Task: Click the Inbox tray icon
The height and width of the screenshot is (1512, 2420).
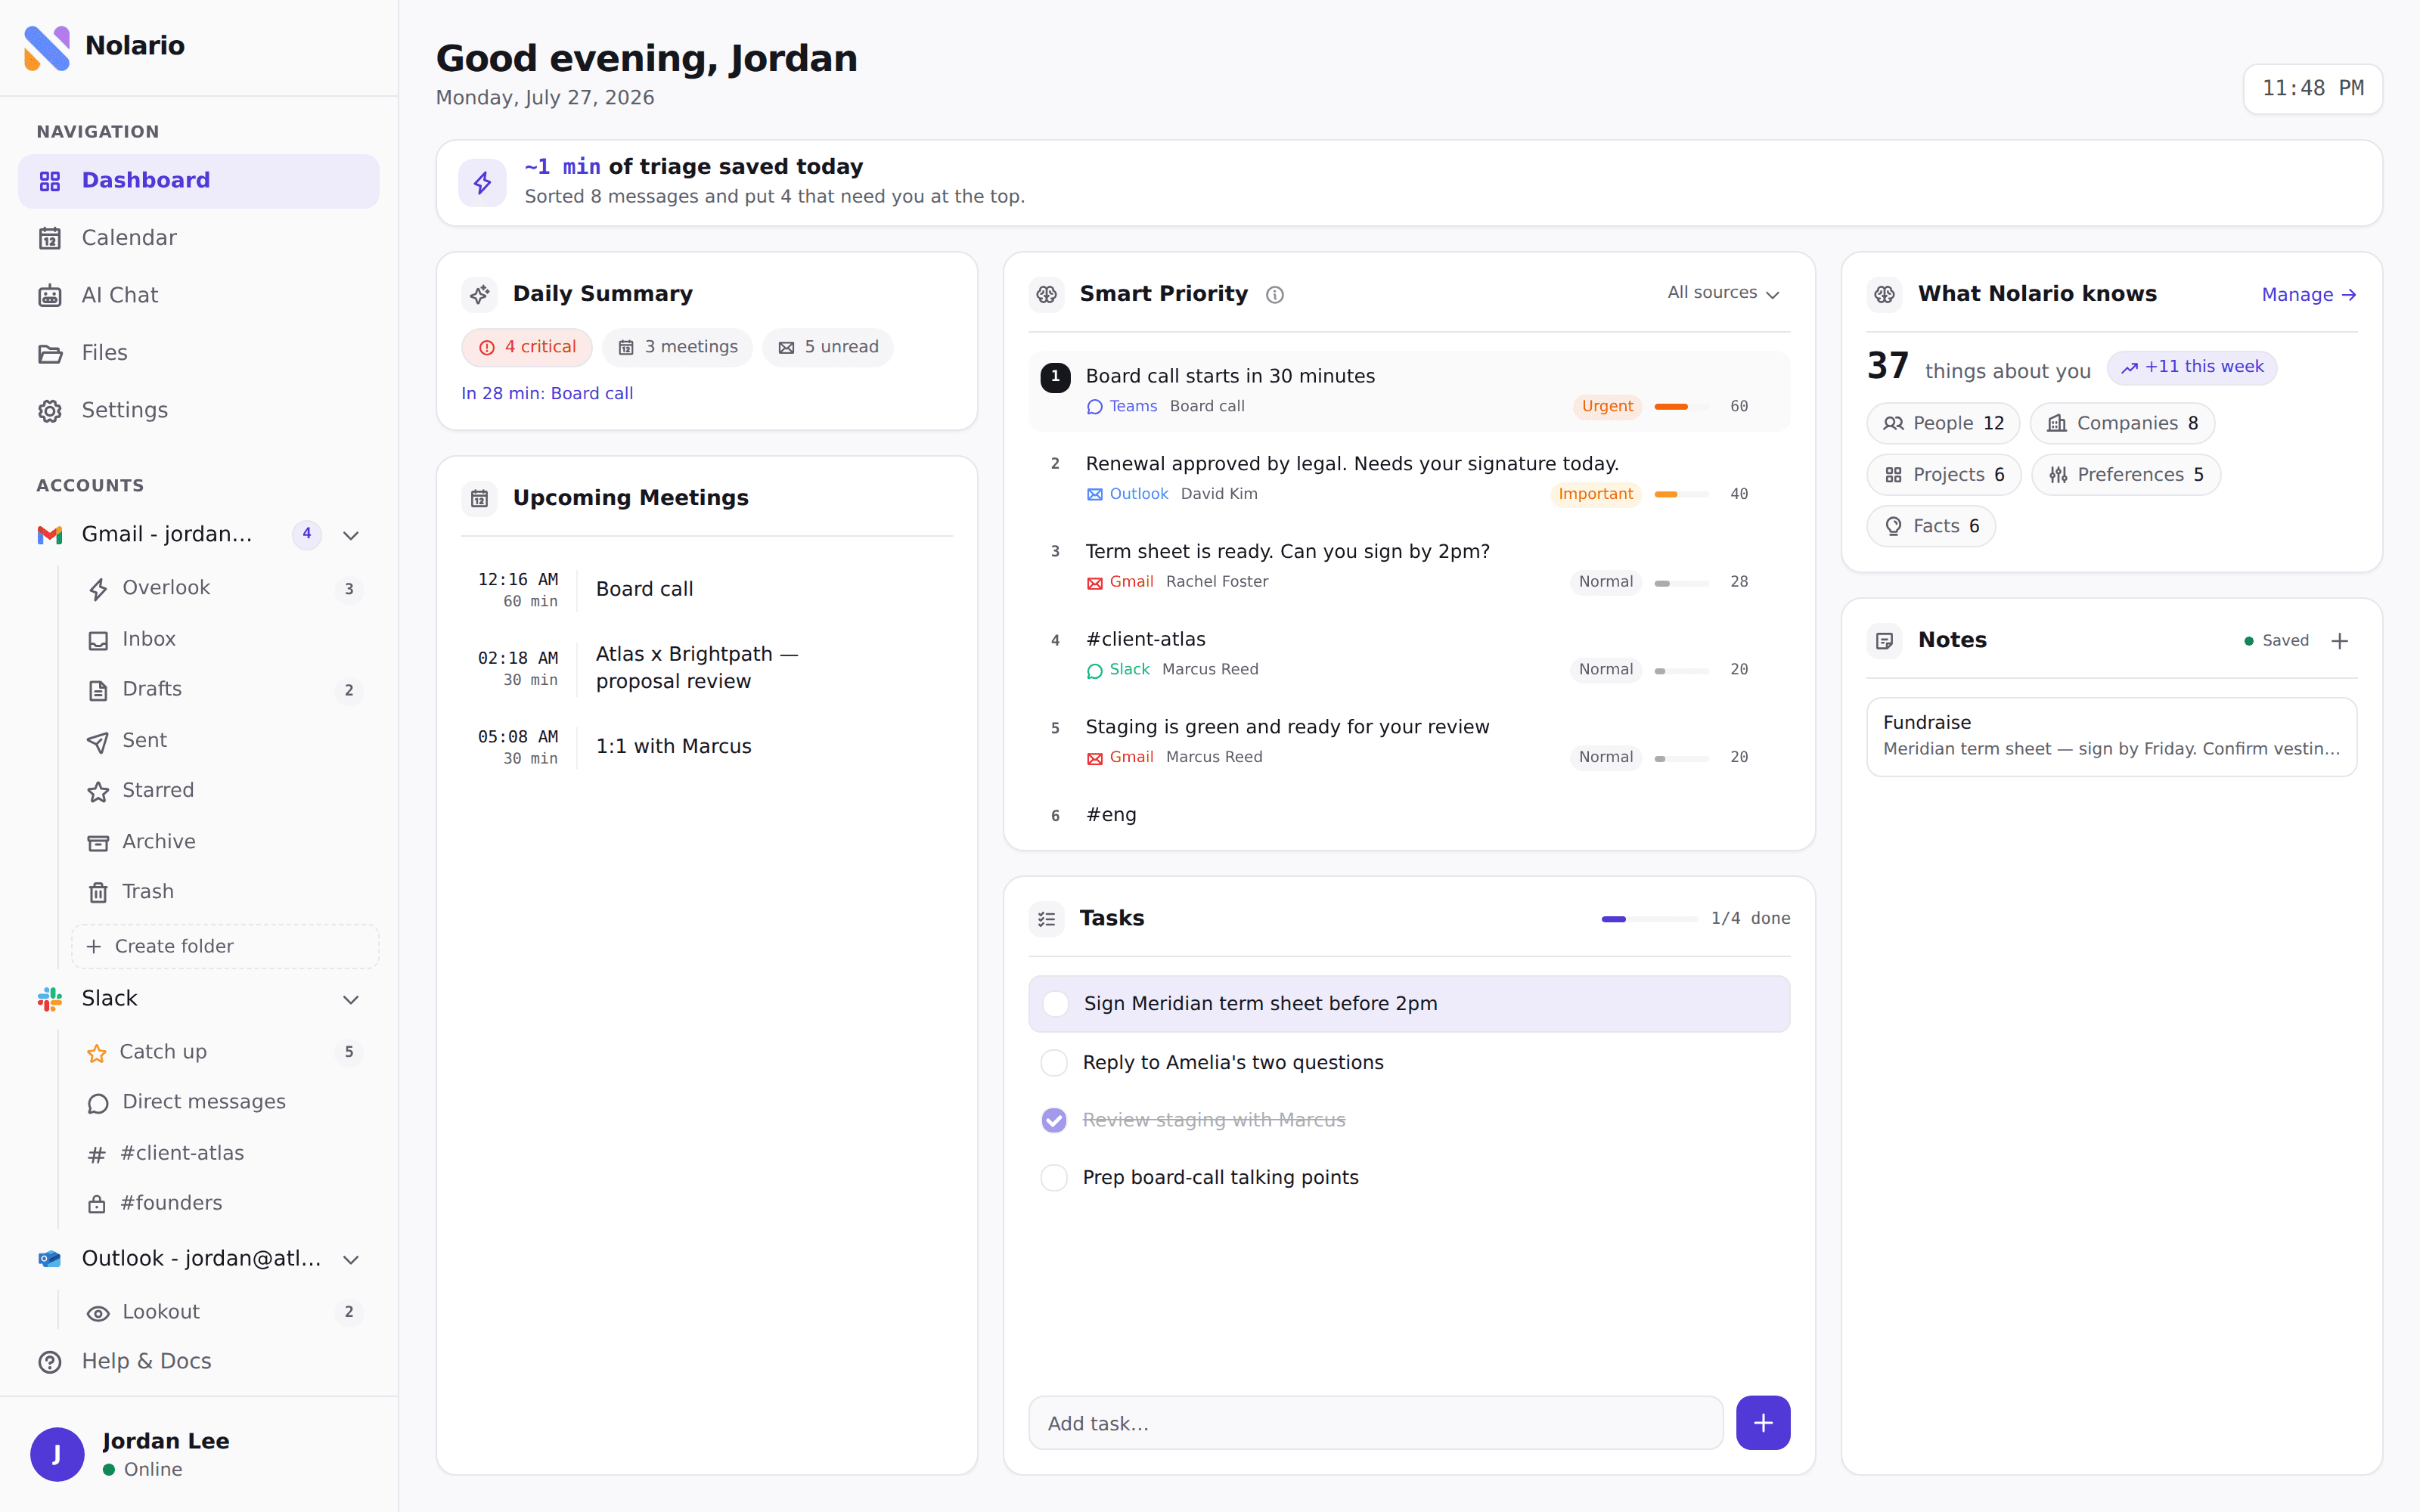Action: click(x=98, y=640)
